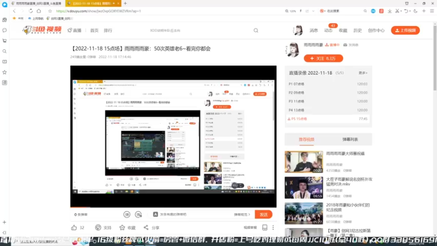Open danmaku settings icon

138,214
